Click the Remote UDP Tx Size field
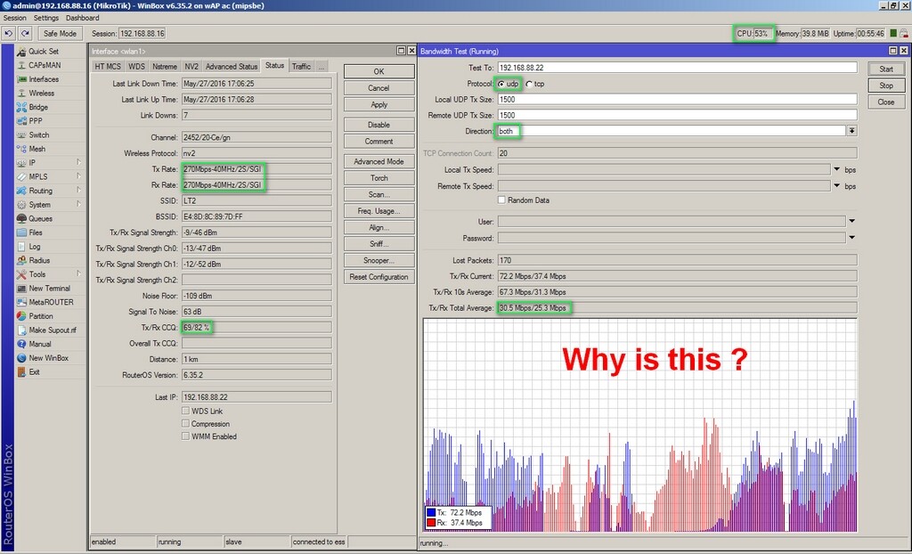 (x=677, y=115)
